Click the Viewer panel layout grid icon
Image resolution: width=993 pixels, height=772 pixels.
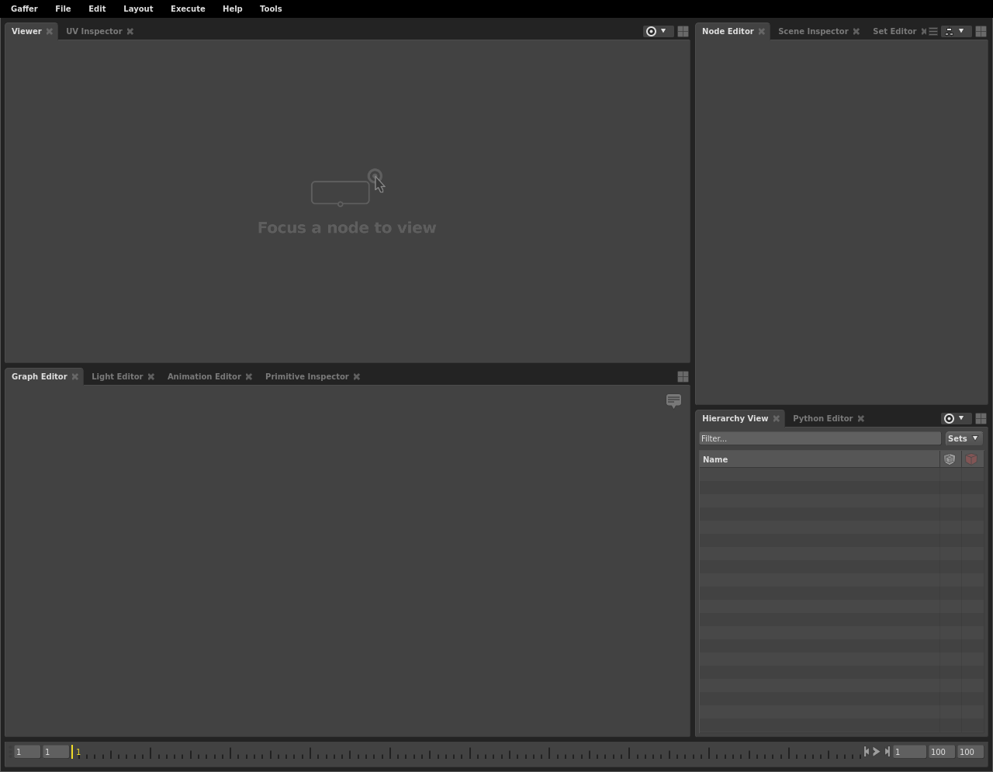683,32
